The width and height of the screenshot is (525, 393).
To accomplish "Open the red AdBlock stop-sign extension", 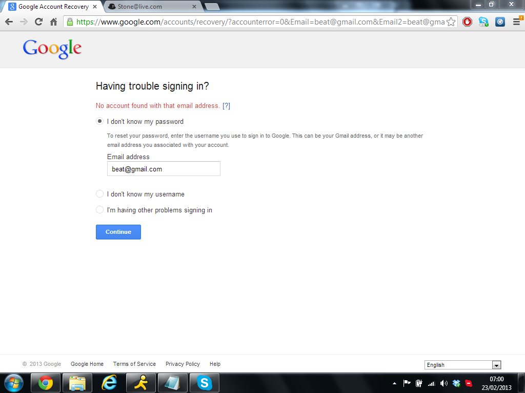I will pos(467,22).
